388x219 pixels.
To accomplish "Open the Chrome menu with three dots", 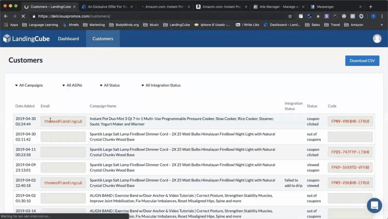I will [x=382, y=16].
